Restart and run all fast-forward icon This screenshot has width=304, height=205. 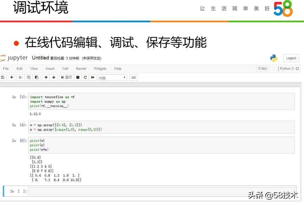(x=93, y=77)
